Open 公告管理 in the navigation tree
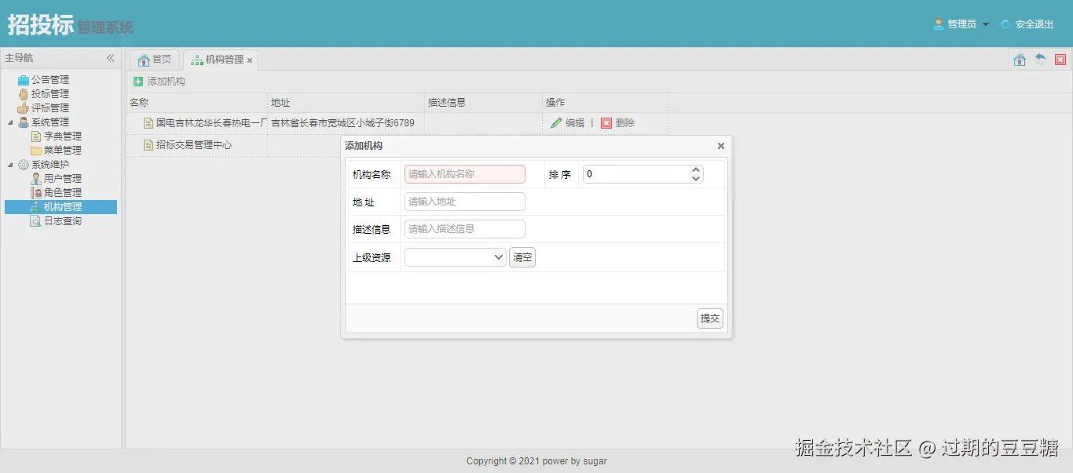The height and width of the screenshot is (473, 1073). [50, 80]
